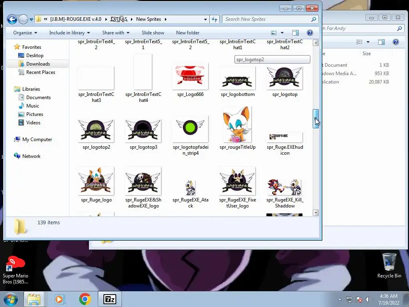Start a Slide show

153,33
